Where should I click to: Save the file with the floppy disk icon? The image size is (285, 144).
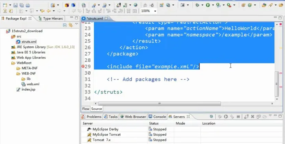[x=15, y=5]
